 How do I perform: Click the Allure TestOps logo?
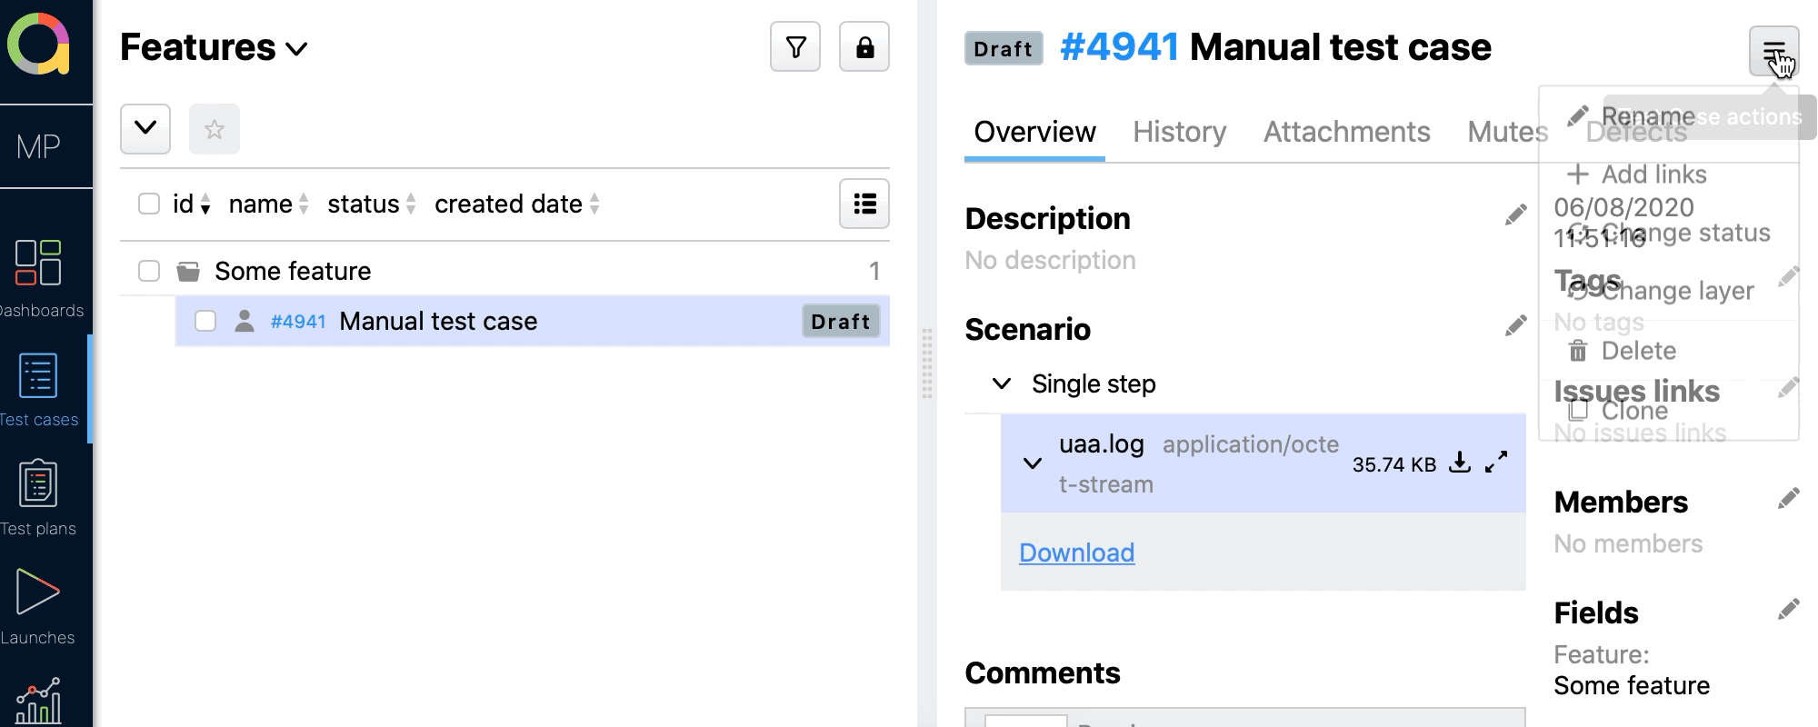pos(38,44)
